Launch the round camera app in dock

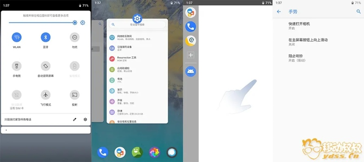click(172, 153)
